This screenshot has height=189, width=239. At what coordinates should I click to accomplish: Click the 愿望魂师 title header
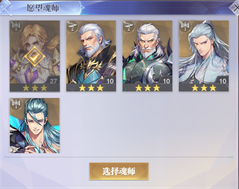tap(43, 8)
